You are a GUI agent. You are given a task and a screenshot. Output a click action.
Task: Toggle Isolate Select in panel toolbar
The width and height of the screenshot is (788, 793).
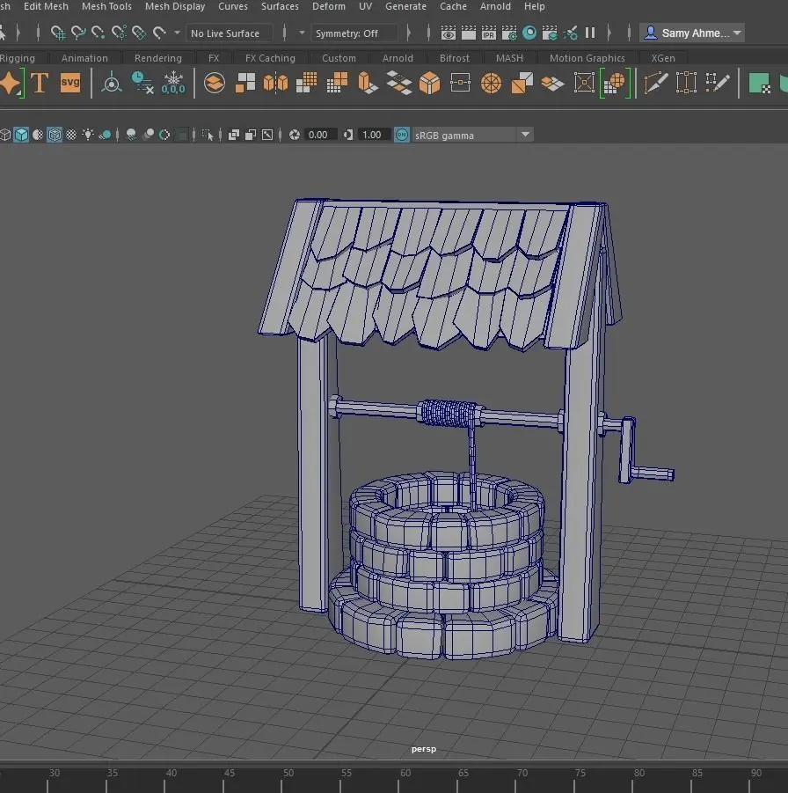pos(208,135)
